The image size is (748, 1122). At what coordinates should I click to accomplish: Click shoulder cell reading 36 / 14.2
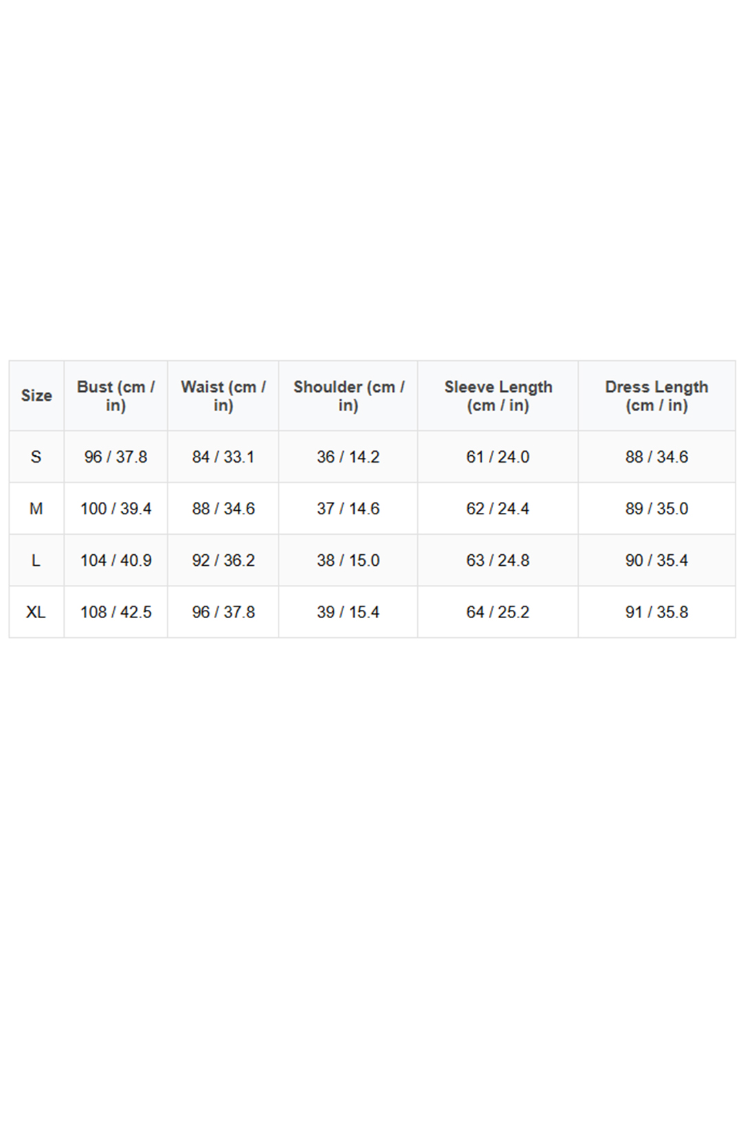point(348,457)
